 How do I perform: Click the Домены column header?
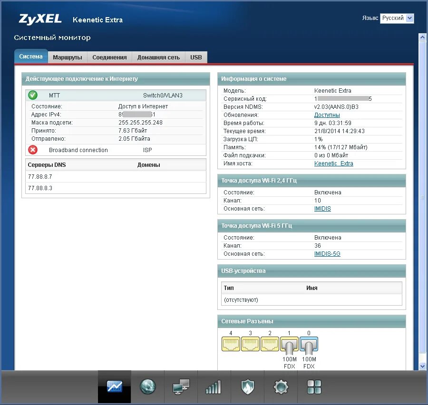pos(148,165)
